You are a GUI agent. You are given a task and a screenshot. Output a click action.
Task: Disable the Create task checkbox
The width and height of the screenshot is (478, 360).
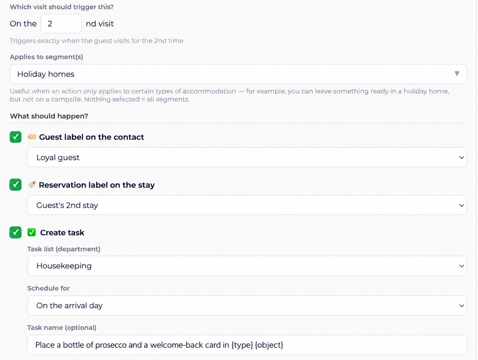point(16,232)
